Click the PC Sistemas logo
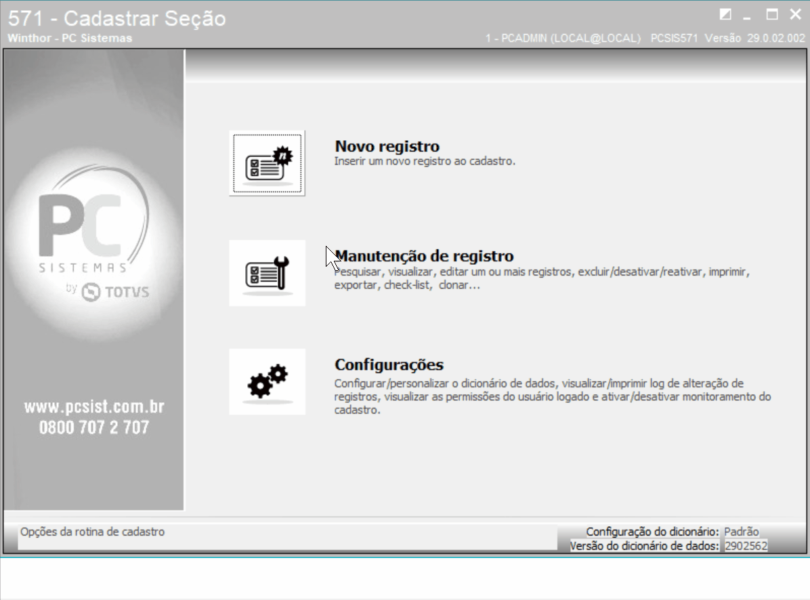810x600 pixels. (x=94, y=234)
